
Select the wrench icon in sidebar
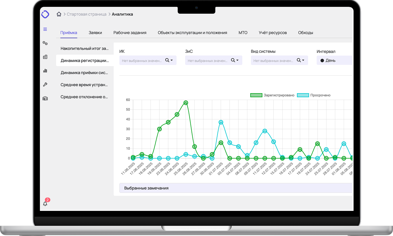pos(45,85)
